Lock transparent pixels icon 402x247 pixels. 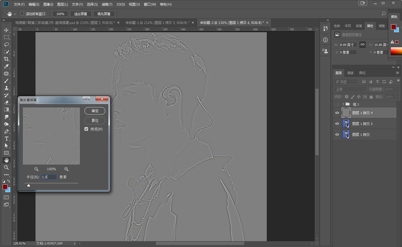click(x=346, y=97)
